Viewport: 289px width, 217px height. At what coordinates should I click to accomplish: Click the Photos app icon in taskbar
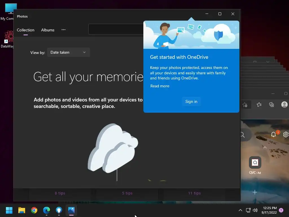coord(71,210)
